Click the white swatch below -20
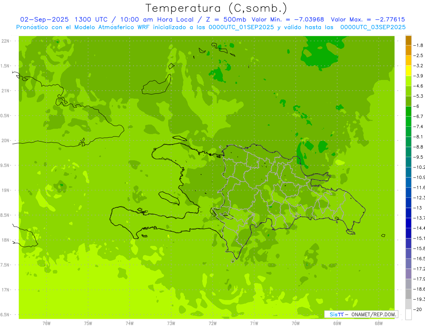 coord(408,315)
